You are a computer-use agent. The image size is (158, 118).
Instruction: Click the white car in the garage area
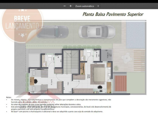pos(97,32)
